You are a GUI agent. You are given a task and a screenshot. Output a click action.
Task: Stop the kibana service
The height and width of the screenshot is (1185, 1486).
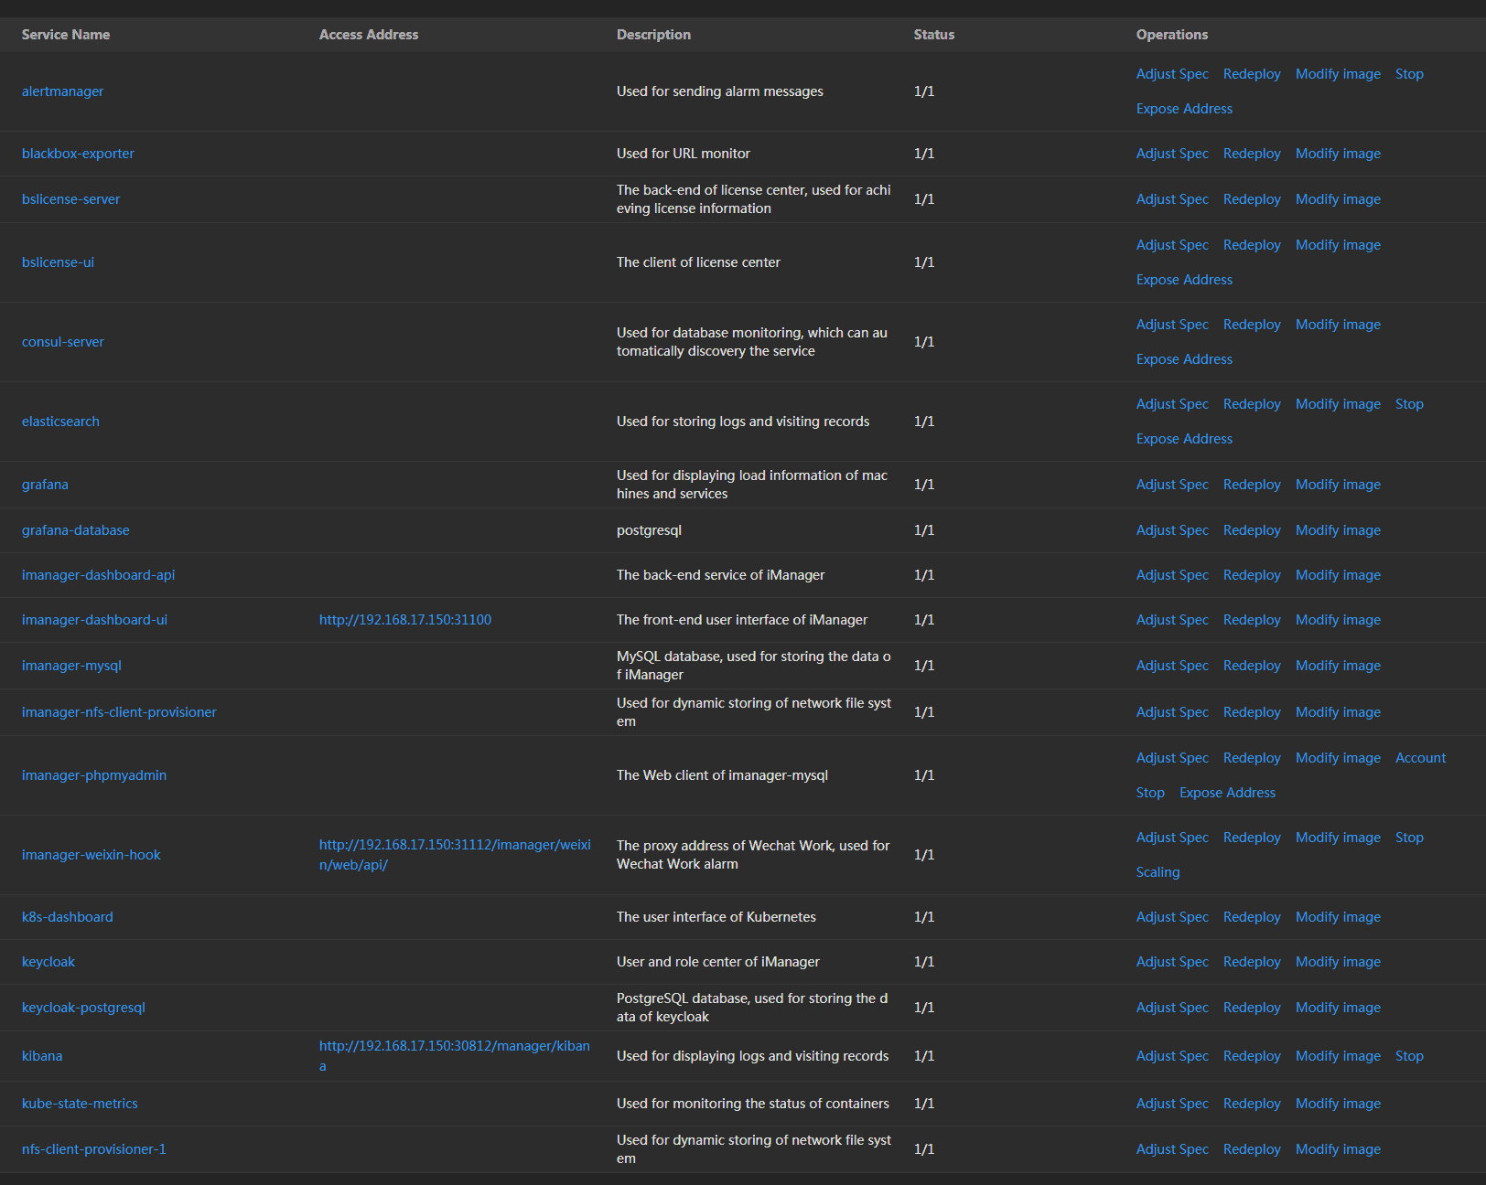click(x=1408, y=1056)
